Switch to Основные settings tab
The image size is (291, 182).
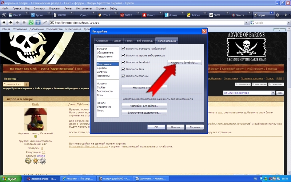coord(102,41)
